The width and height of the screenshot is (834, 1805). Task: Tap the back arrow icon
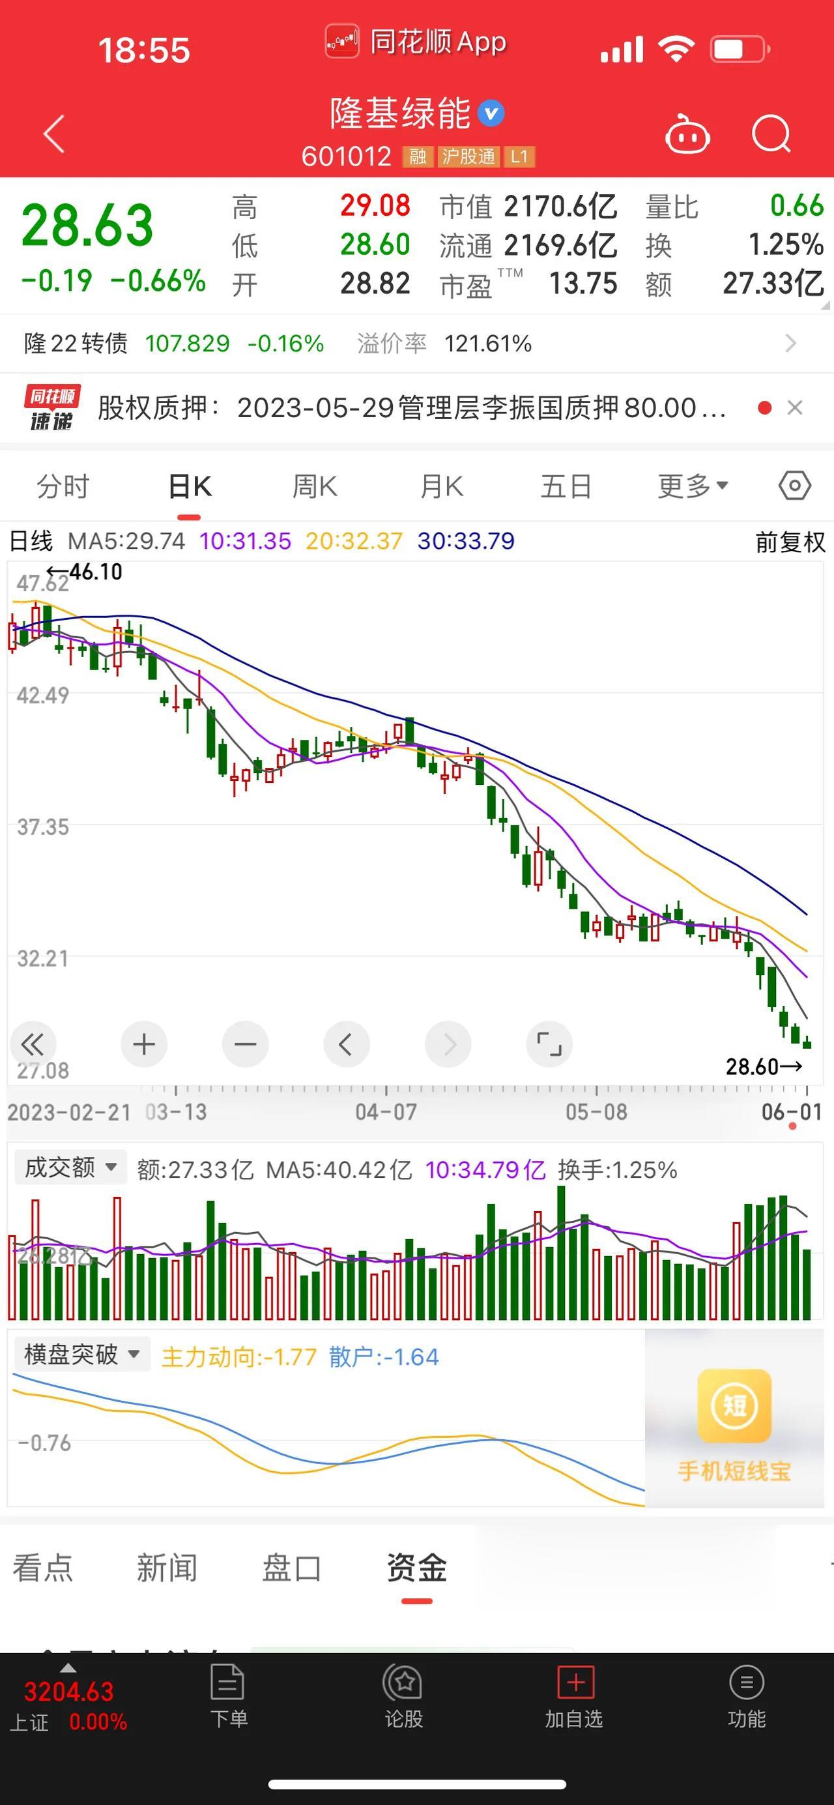point(54,134)
